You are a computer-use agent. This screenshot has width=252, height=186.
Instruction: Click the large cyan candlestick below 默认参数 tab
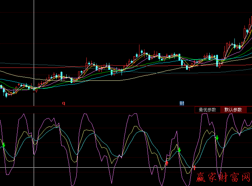coord(217,61)
